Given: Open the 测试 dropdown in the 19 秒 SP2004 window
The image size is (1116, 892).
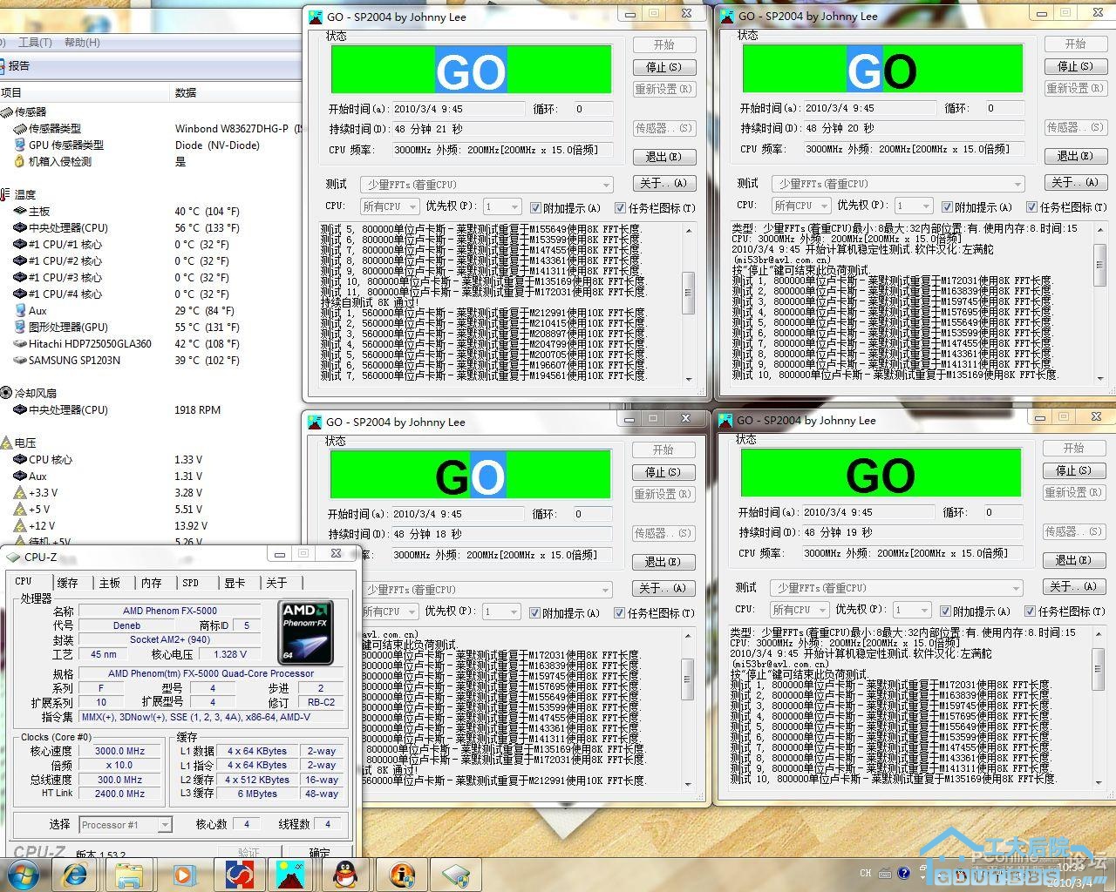Looking at the screenshot, I should [x=897, y=588].
